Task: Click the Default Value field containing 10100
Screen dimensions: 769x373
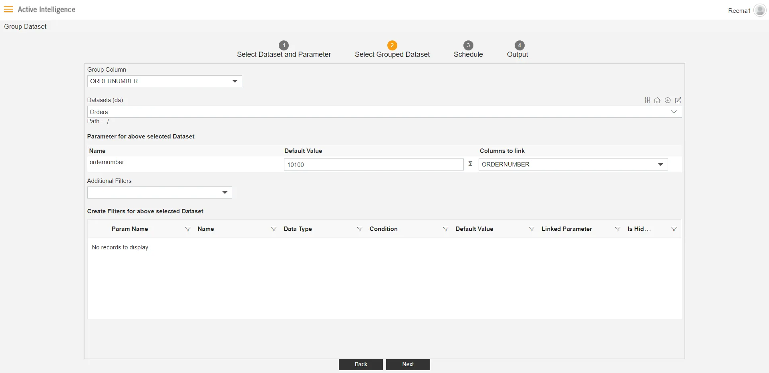Action: coord(373,164)
